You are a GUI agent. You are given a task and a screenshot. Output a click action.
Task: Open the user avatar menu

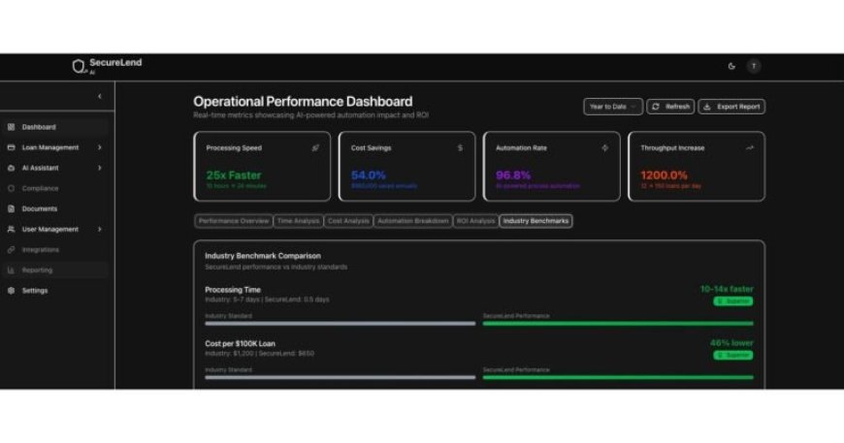coord(754,66)
